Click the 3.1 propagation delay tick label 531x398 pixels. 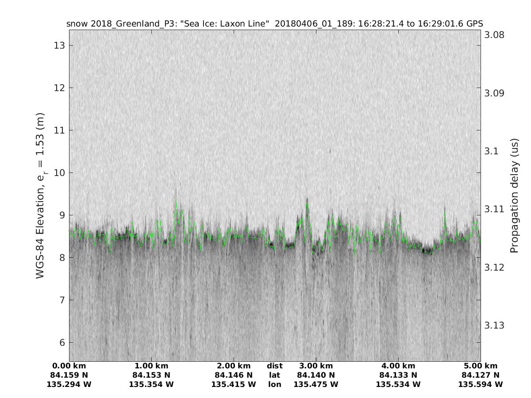click(490, 151)
